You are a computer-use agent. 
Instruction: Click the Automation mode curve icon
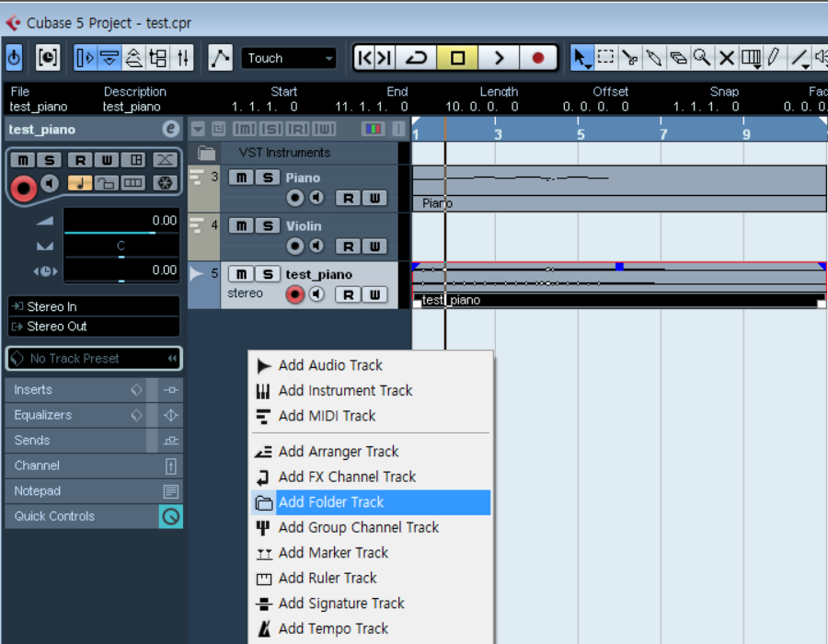pos(220,58)
